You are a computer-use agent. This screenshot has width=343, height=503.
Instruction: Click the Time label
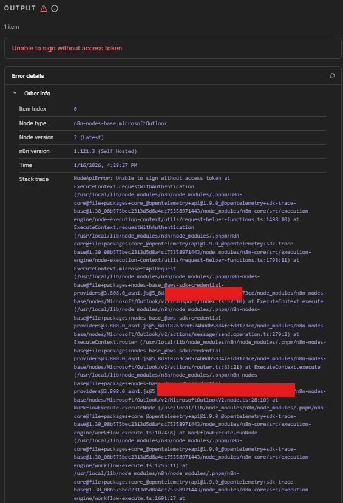(x=25, y=165)
